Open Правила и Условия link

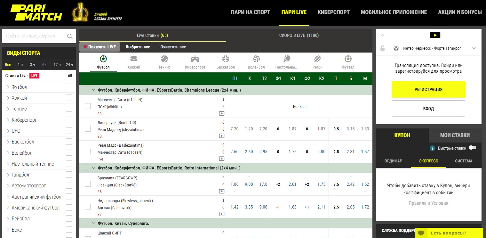tap(428, 203)
